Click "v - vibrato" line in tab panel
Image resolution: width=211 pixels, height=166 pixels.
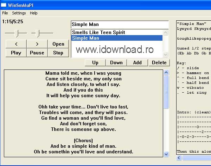point(190,88)
